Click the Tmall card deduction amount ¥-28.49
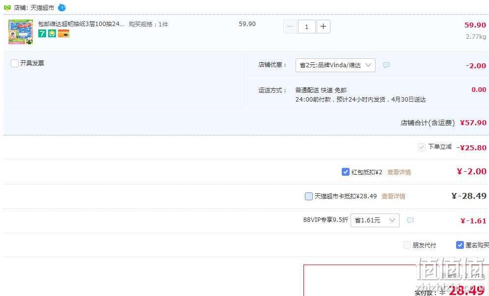The width and height of the screenshot is (489, 296). pyautogui.click(x=469, y=196)
